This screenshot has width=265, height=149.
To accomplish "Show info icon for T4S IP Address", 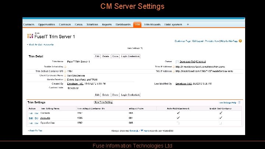I will coord(174,71).
